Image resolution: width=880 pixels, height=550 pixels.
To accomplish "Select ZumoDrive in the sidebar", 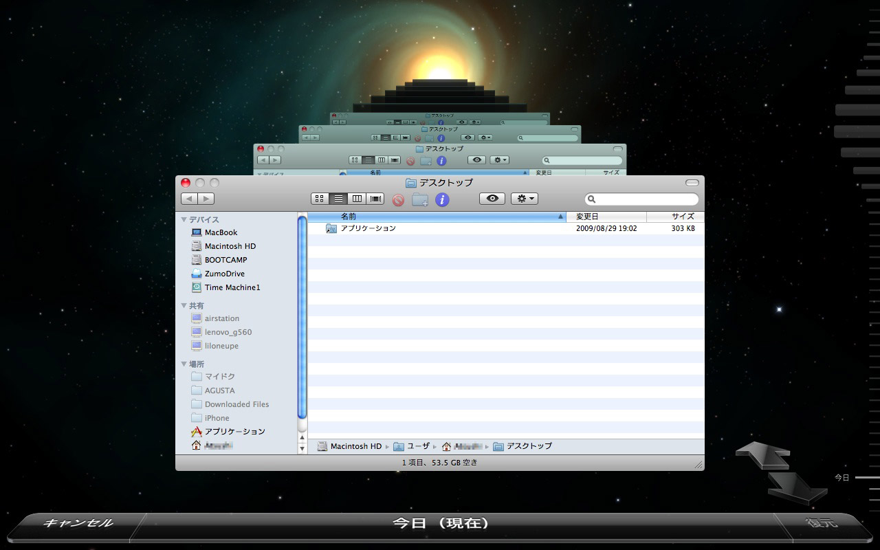I will tap(224, 274).
